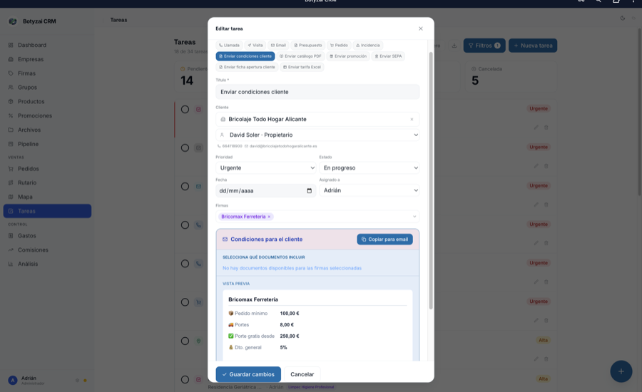Open Rutario in the sidebar
642x392 pixels.
point(47,183)
